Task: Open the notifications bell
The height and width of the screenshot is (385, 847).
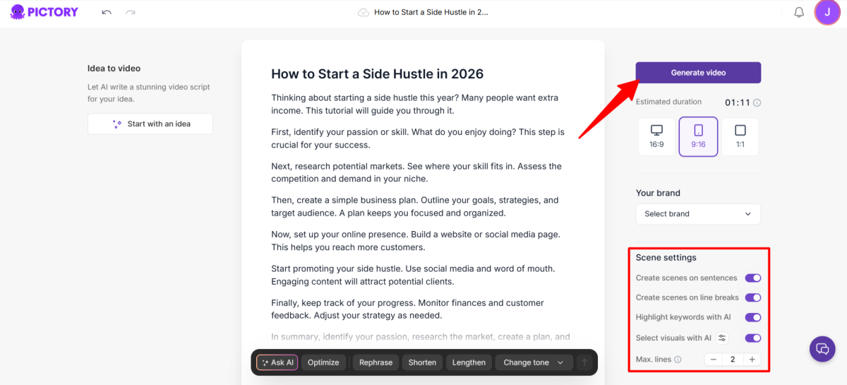Action: click(799, 13)
